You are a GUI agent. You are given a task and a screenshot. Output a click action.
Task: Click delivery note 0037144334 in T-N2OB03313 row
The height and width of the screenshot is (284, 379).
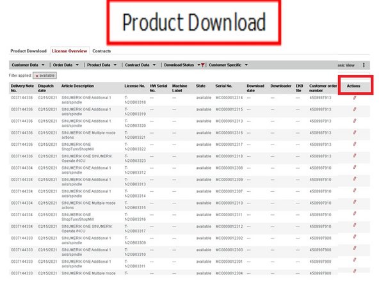(22, 180)
